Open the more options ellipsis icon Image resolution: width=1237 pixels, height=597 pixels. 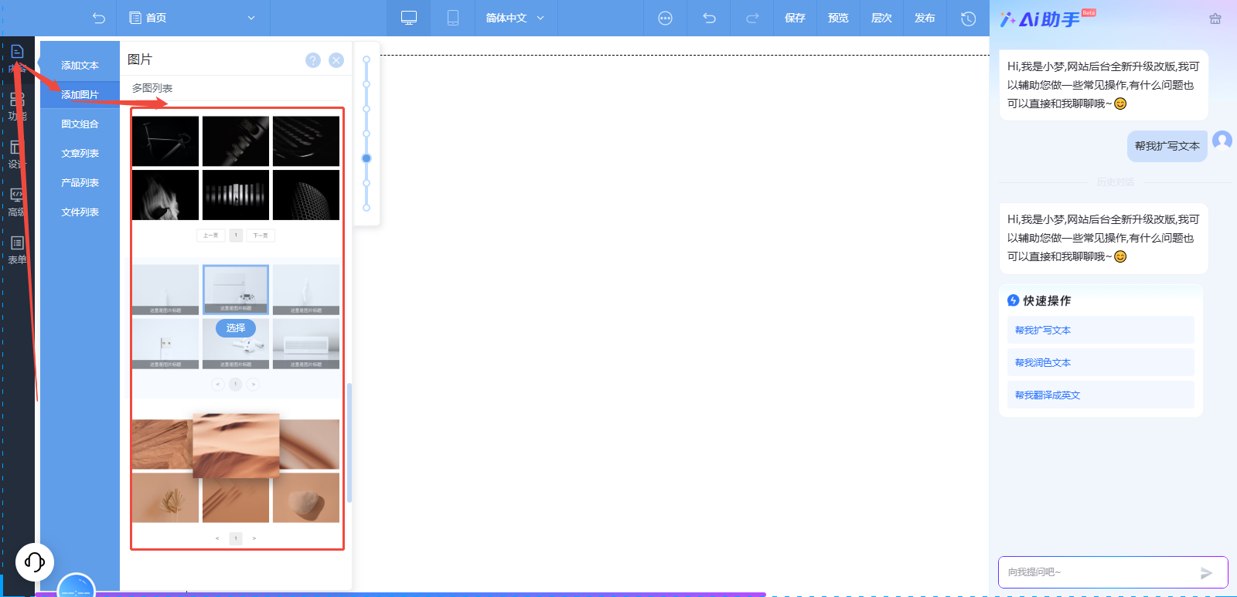(665, 18)
